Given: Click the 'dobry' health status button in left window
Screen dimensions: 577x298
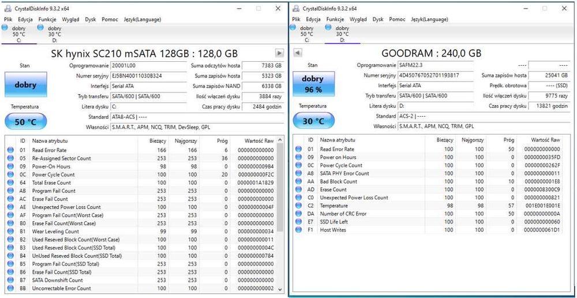Looking at the screenshot, I should coord(26,85).
